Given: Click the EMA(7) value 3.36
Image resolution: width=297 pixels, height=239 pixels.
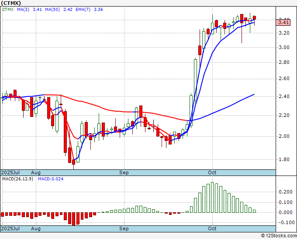Looking at the screenshot, I should 99,10.
